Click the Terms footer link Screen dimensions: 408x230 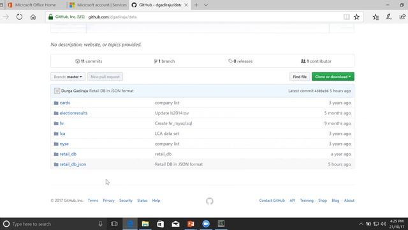coord(93,201)
